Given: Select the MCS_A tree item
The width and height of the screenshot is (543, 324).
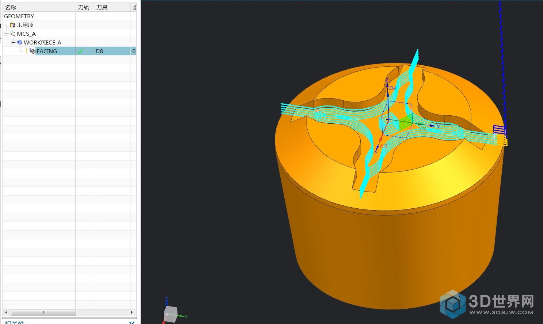Looking at the screenshot, I should [26, 34].
